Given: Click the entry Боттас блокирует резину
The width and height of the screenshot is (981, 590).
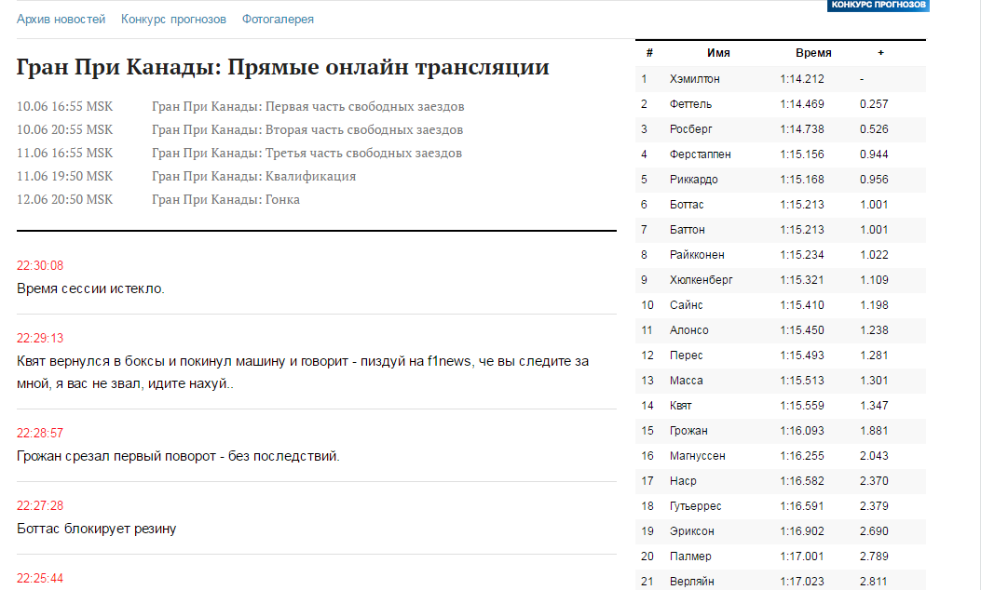Looking at the screenshot, I should click(96, 529).
